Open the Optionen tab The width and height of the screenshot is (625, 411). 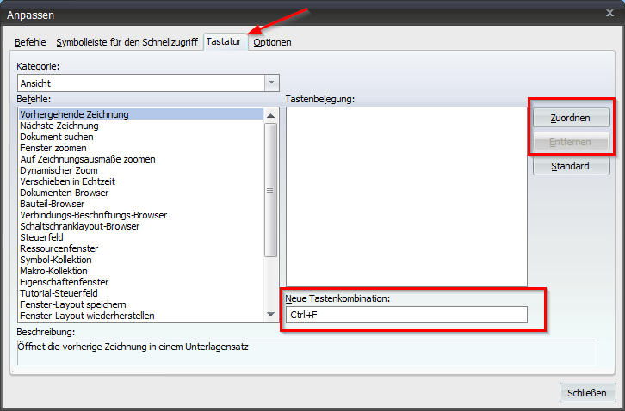(272, 42)
